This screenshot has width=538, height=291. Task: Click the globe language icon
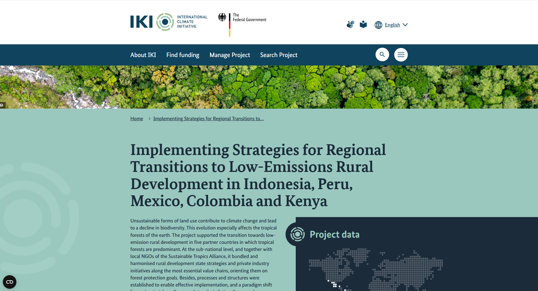click(x=378, y=25)
